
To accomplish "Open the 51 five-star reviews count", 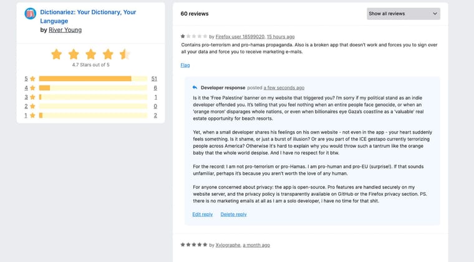I will 154,79.
